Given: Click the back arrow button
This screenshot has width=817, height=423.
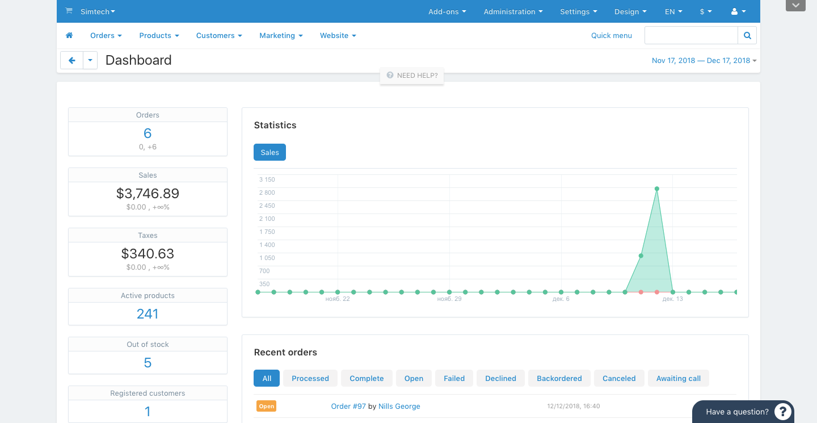Looking at the screenshot, I should point(72,60).
